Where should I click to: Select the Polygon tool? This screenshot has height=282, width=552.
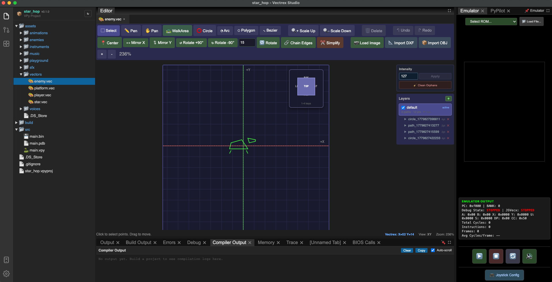click(246, 30)
